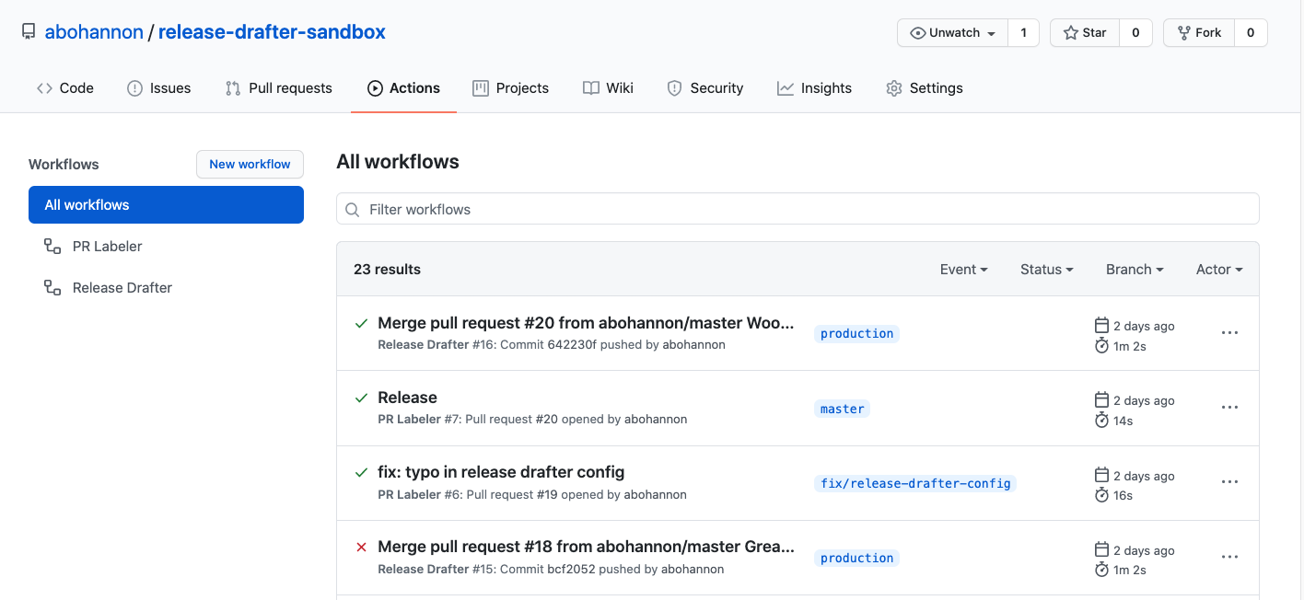Screen dimensions: 1304x600
Task: Click the workflow icon beside PR Labeler
Action: click(52, 246)
